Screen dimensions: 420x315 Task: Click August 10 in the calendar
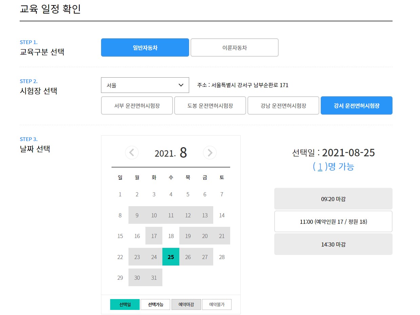[x=154, y=215]
